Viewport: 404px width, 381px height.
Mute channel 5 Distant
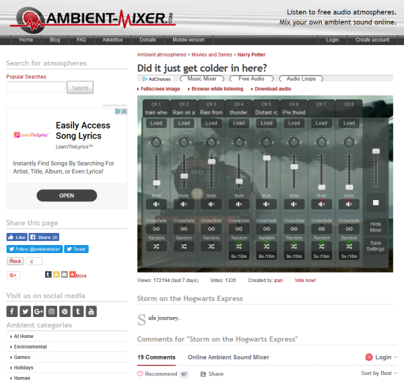tap(267, 204)
